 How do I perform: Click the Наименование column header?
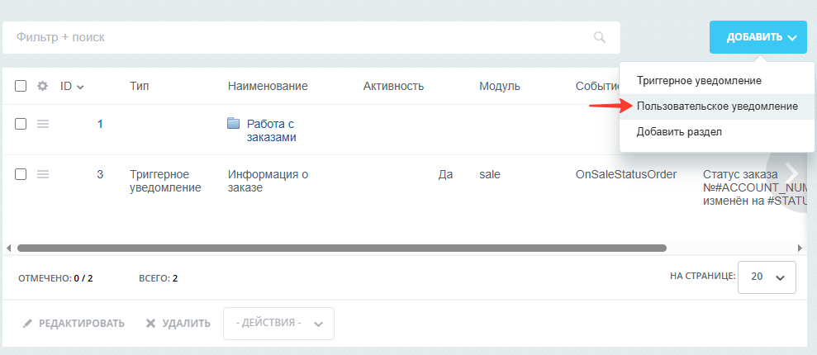click(x=268, y=86)
